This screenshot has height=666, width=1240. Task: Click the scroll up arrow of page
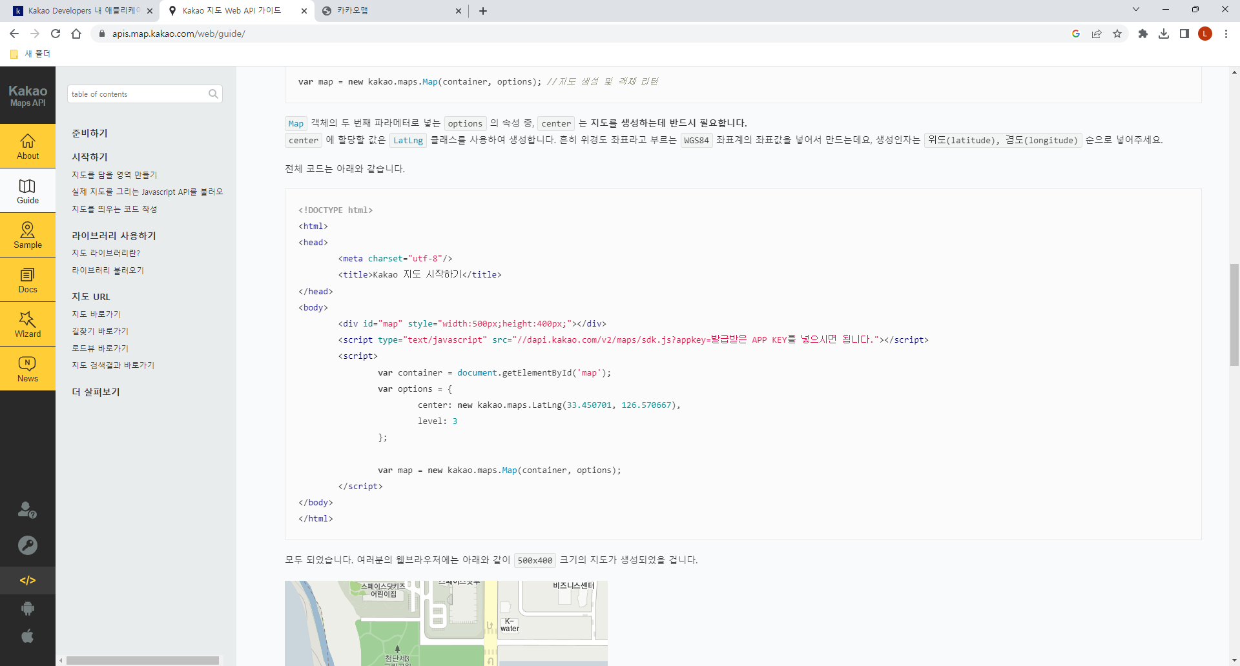tap(1234, 72)
